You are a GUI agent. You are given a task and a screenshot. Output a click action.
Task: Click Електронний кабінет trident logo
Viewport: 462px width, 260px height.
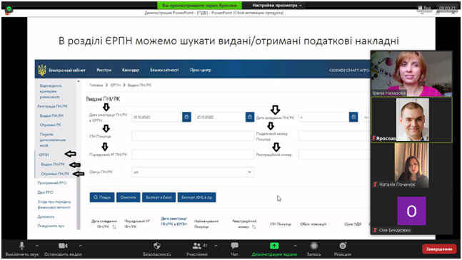[42, 70]
